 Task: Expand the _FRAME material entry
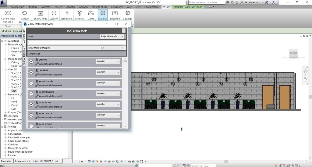tap(31, 62)
